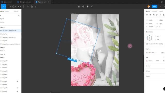Click the Export section header
165x93 pixels.
pos(148,76)
